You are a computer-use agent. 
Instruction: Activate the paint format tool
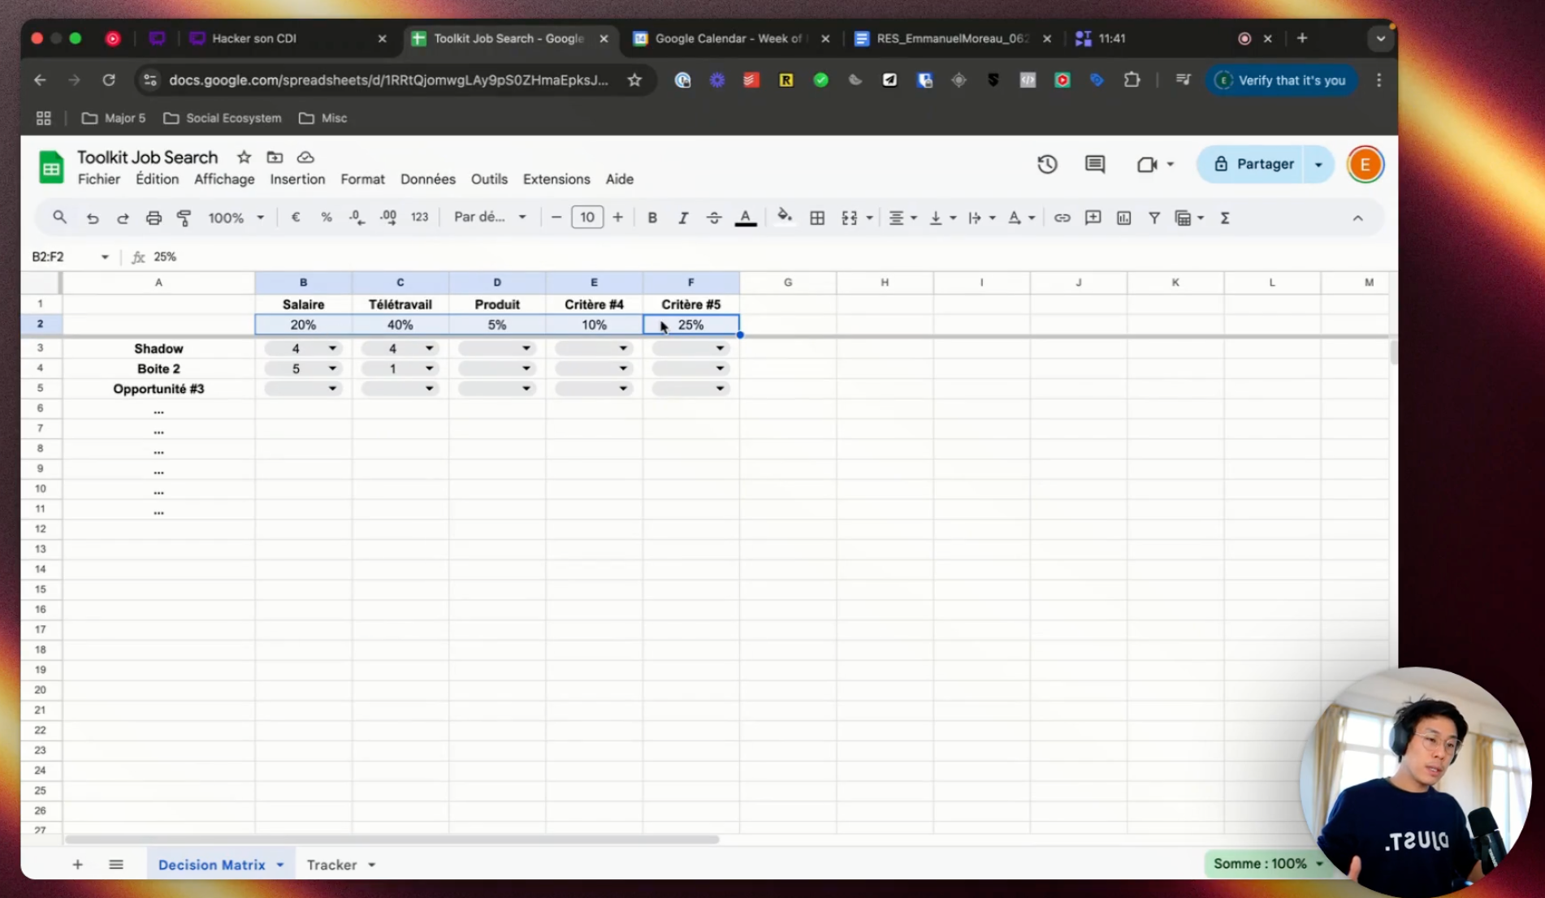(x=184, y=218)
